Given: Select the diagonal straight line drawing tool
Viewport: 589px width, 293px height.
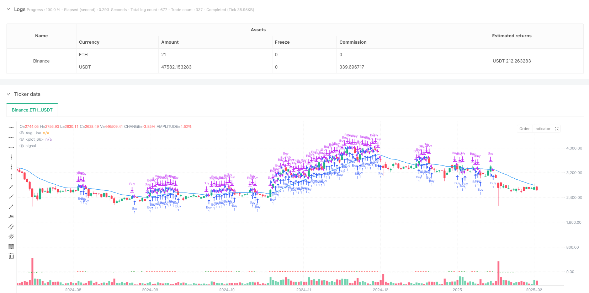Looking at the screenshot, I should coord(11,187).
